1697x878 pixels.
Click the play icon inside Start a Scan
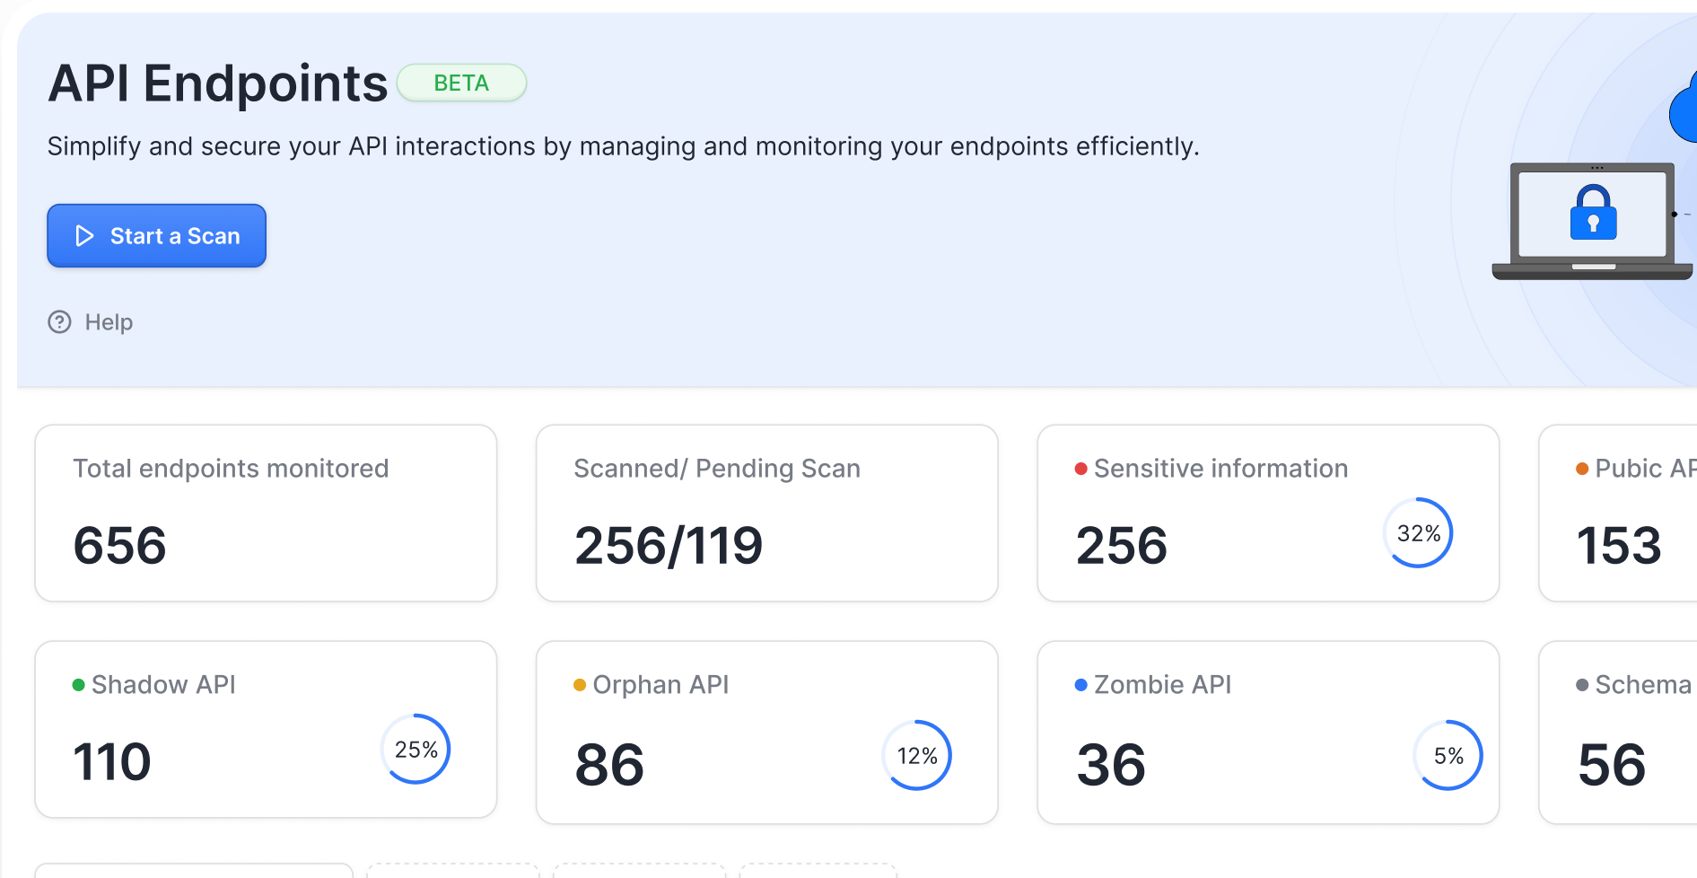pyautogui.click(x=85, y=236)
